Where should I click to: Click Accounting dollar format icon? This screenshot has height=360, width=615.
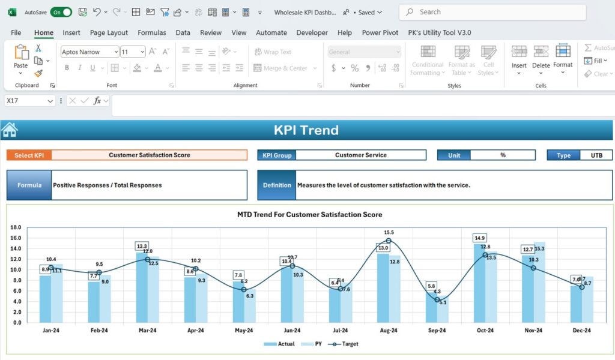pos(334,68)
